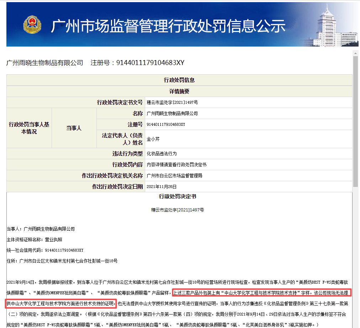Click the table value 广州雨晓生物制品有限公司

click(172, 113)
